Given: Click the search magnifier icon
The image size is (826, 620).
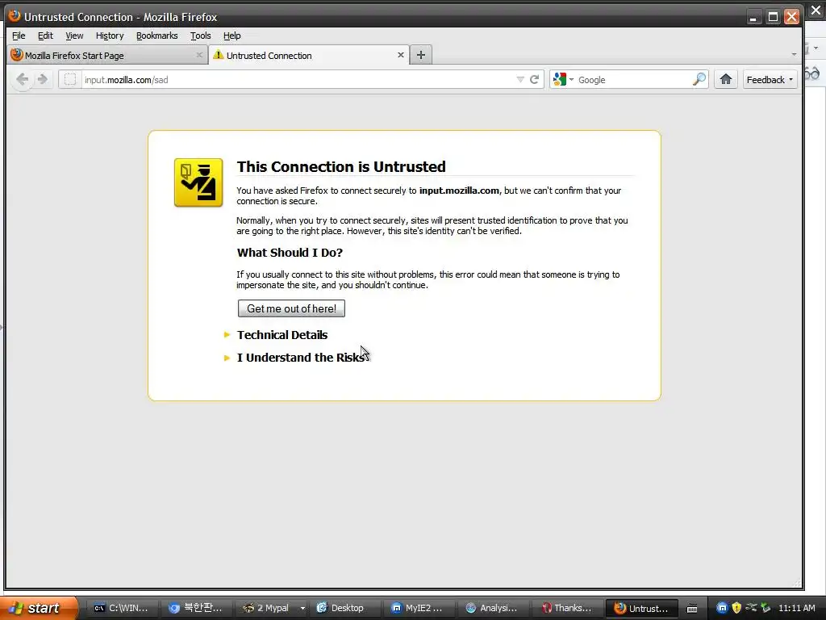Looking at the screenshot, I should point(699,80).
